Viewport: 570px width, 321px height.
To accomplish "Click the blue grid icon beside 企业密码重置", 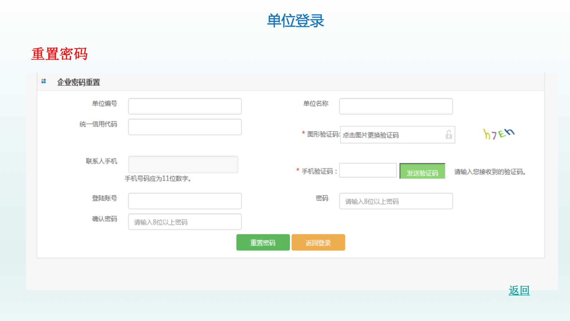I will click(44, 81).
